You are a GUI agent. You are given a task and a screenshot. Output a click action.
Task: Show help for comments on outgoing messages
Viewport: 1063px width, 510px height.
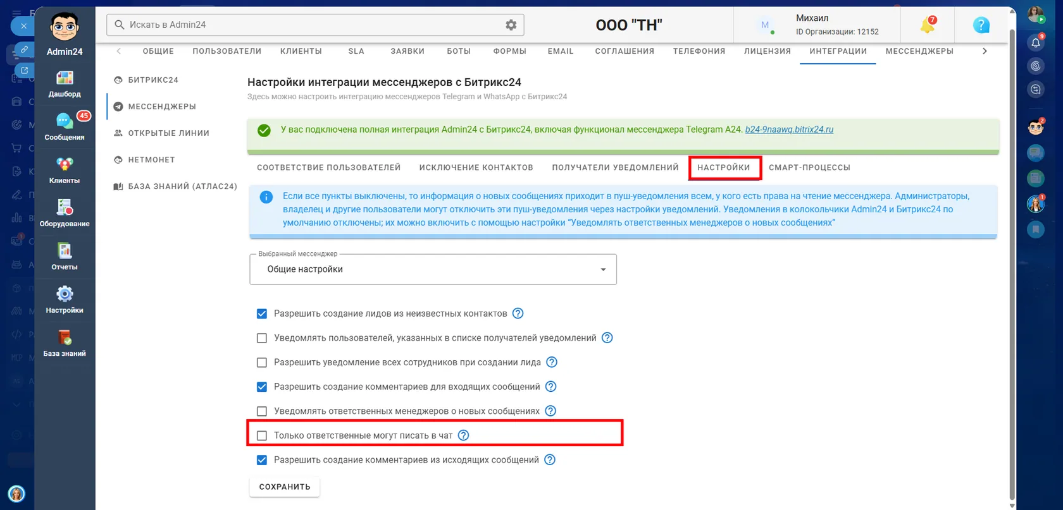tap(550, 460)
